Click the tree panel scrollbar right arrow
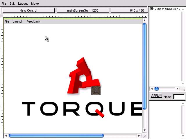 (x=177, y=89)
